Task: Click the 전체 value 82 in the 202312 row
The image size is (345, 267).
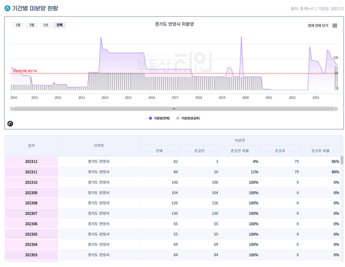Action: [x=175, y=161]
